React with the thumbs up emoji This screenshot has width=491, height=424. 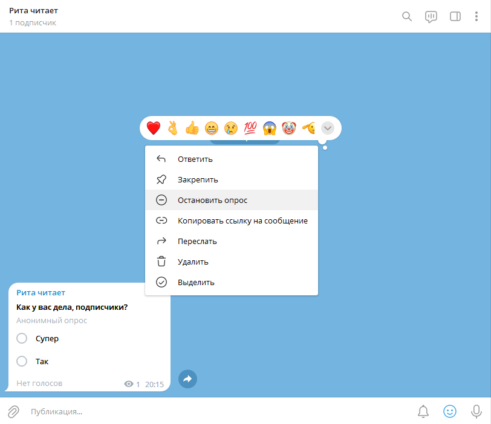192,128
